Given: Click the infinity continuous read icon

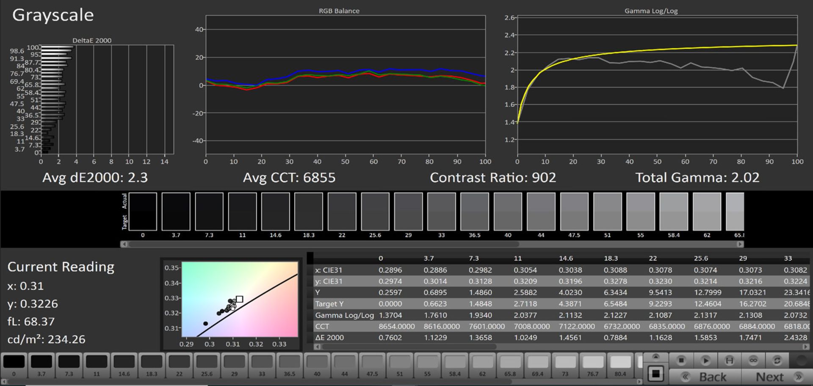Looking at the screenshot, I should [x=753, y=360].
